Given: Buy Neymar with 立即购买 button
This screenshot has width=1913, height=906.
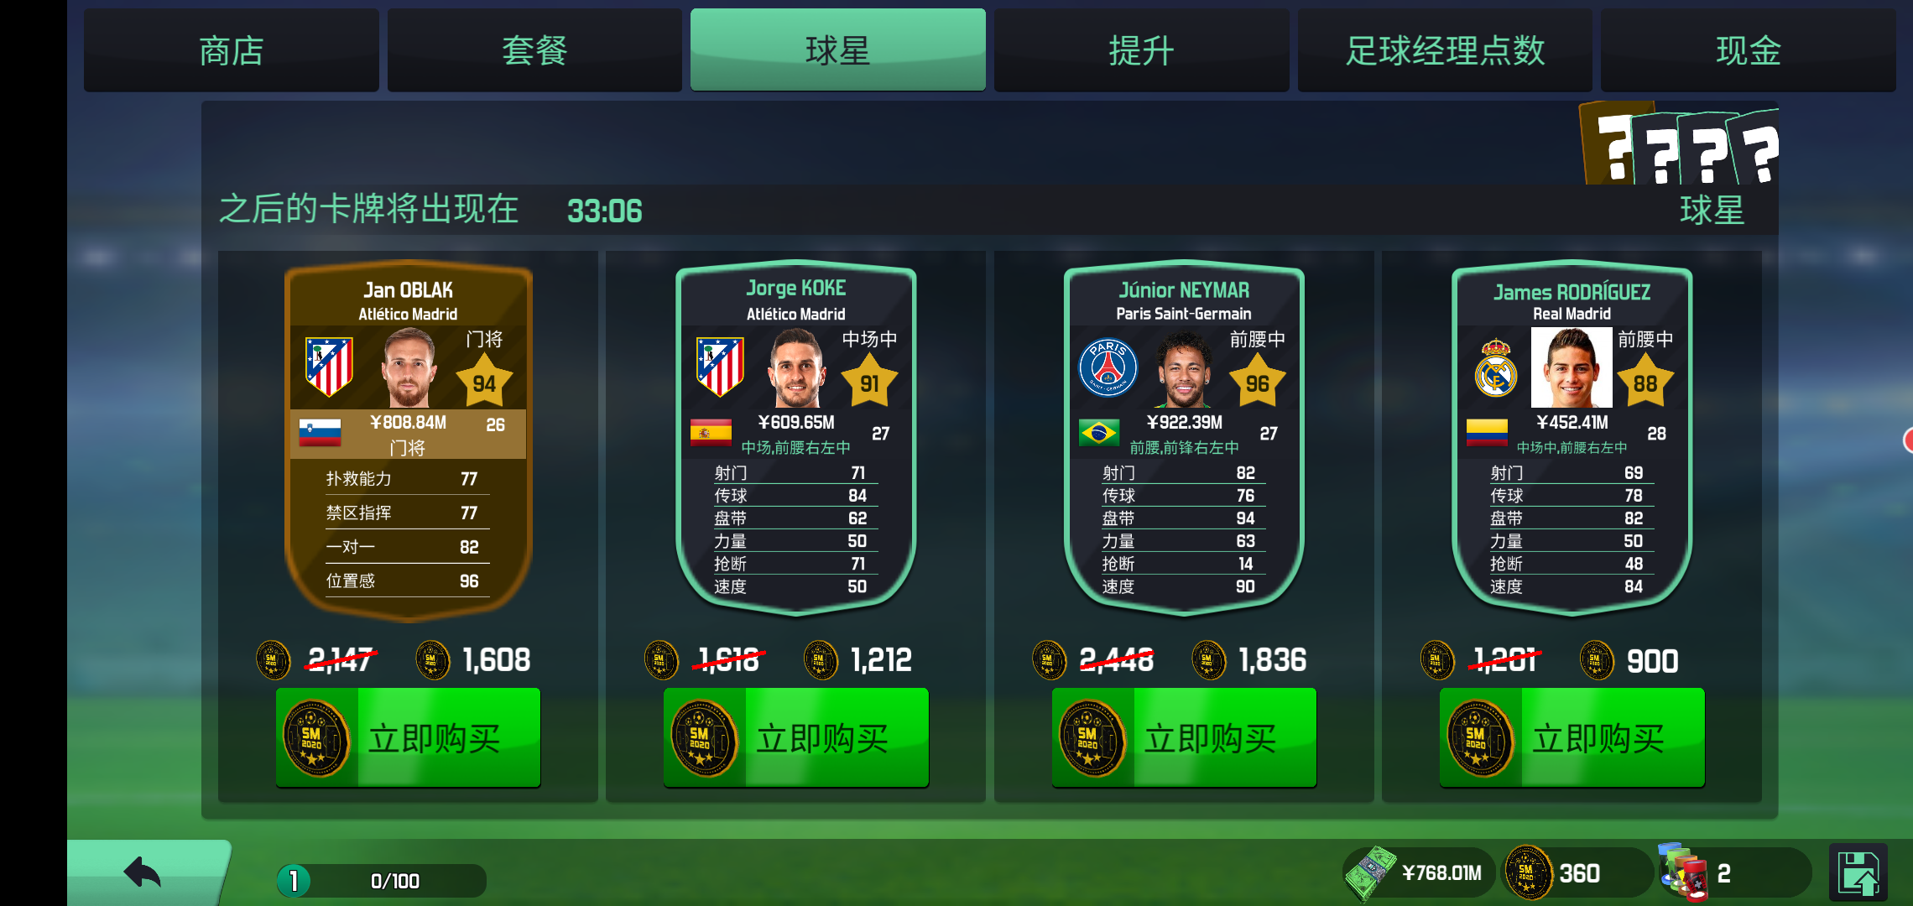Looking at the screenshot, I should [1184, 737].
